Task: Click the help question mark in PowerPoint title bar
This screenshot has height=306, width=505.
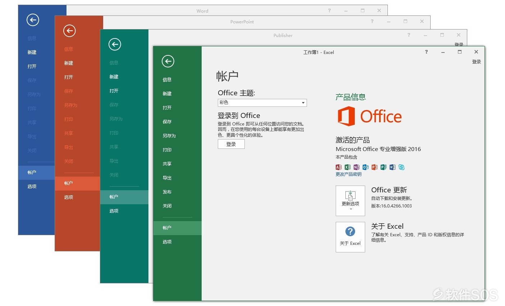Action: point(372,21)
